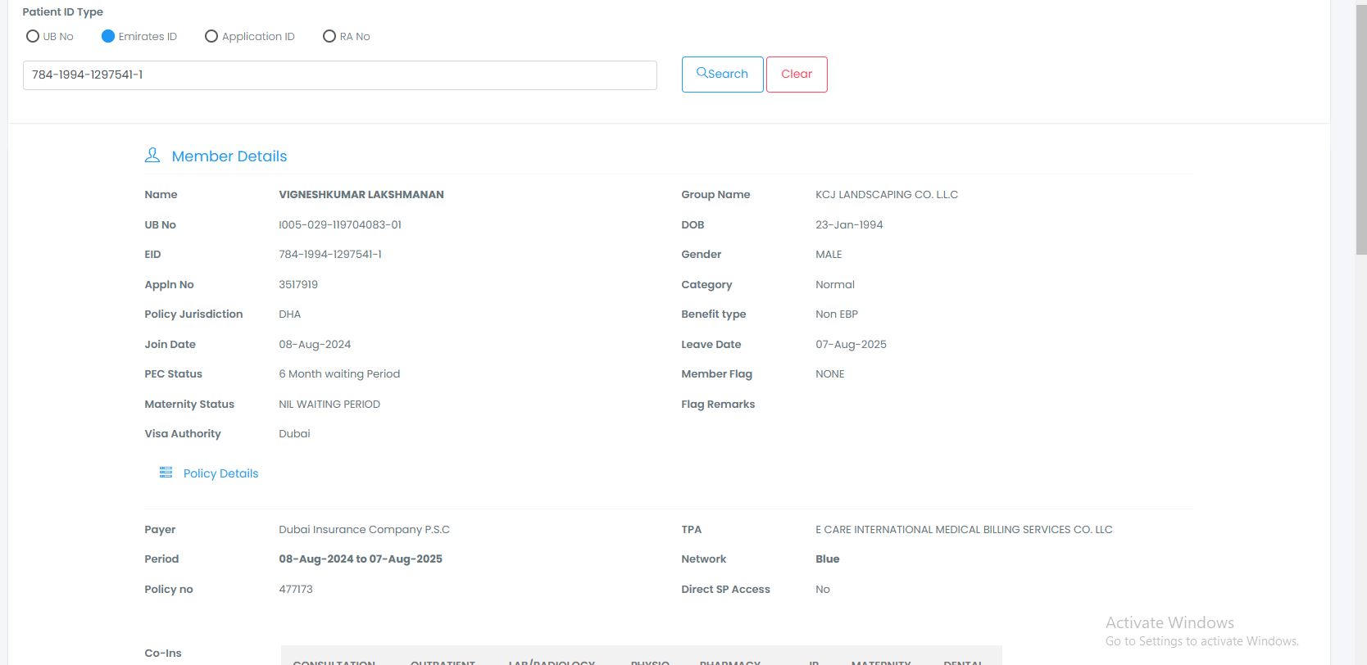Click the magnifier icon in Search button
Screen dimensions: 1367x665
702,73
